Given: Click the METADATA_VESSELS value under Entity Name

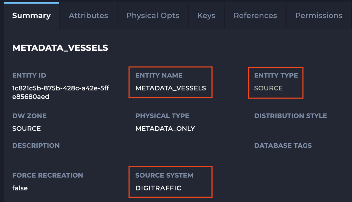Looking at the screenshot, I should [x=170, y=88].
